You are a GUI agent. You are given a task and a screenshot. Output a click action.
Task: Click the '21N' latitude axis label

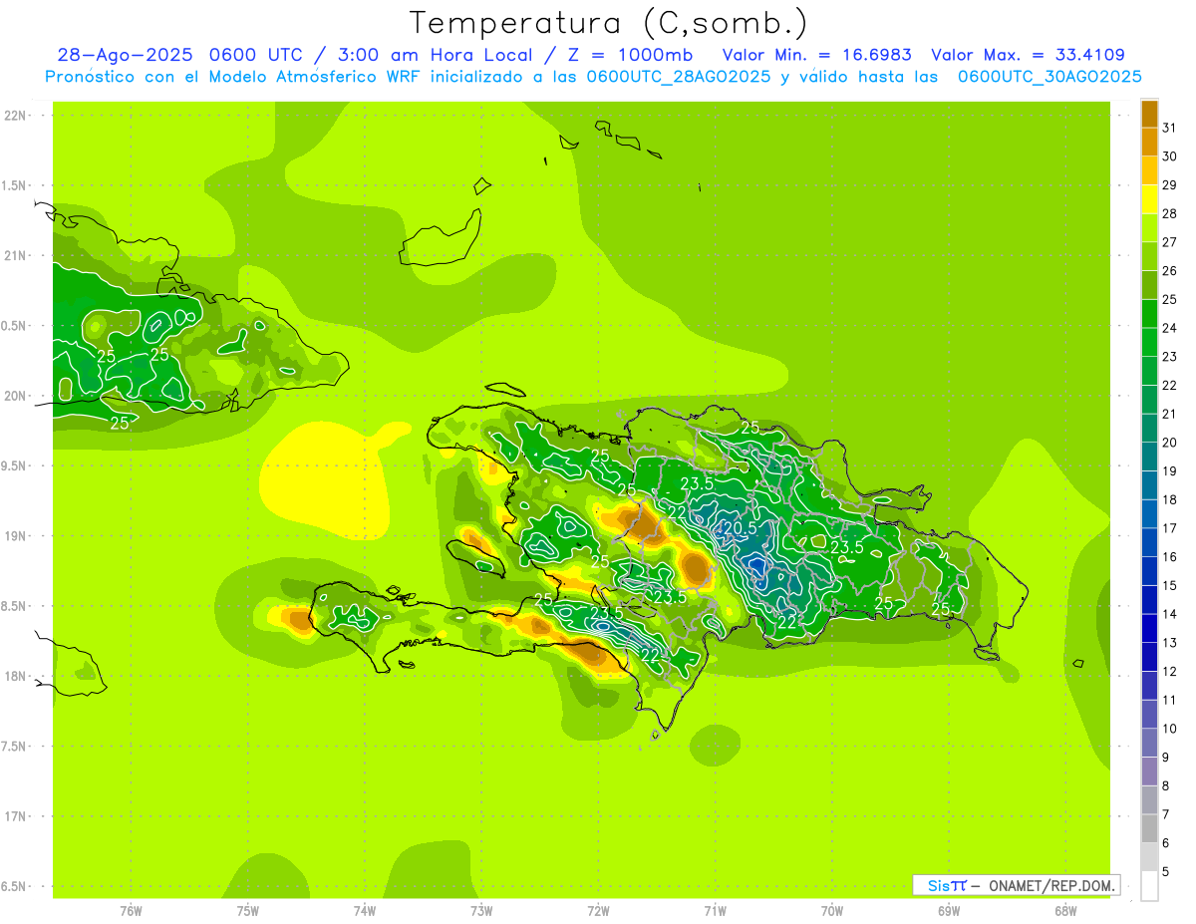click(x=15, y=256)
